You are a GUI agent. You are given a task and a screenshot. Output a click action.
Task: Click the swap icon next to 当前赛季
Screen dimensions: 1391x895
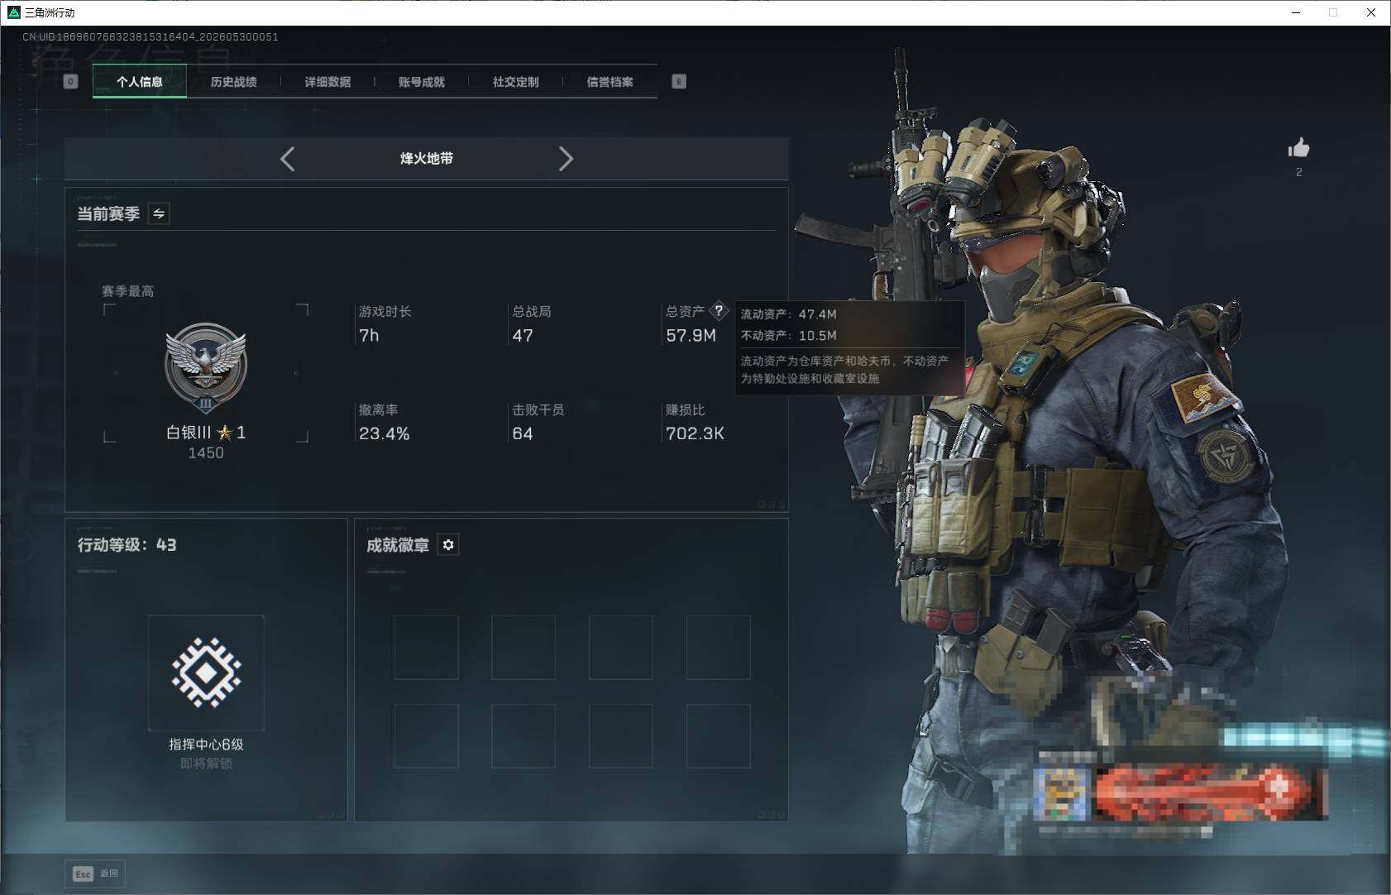(159, 213)
